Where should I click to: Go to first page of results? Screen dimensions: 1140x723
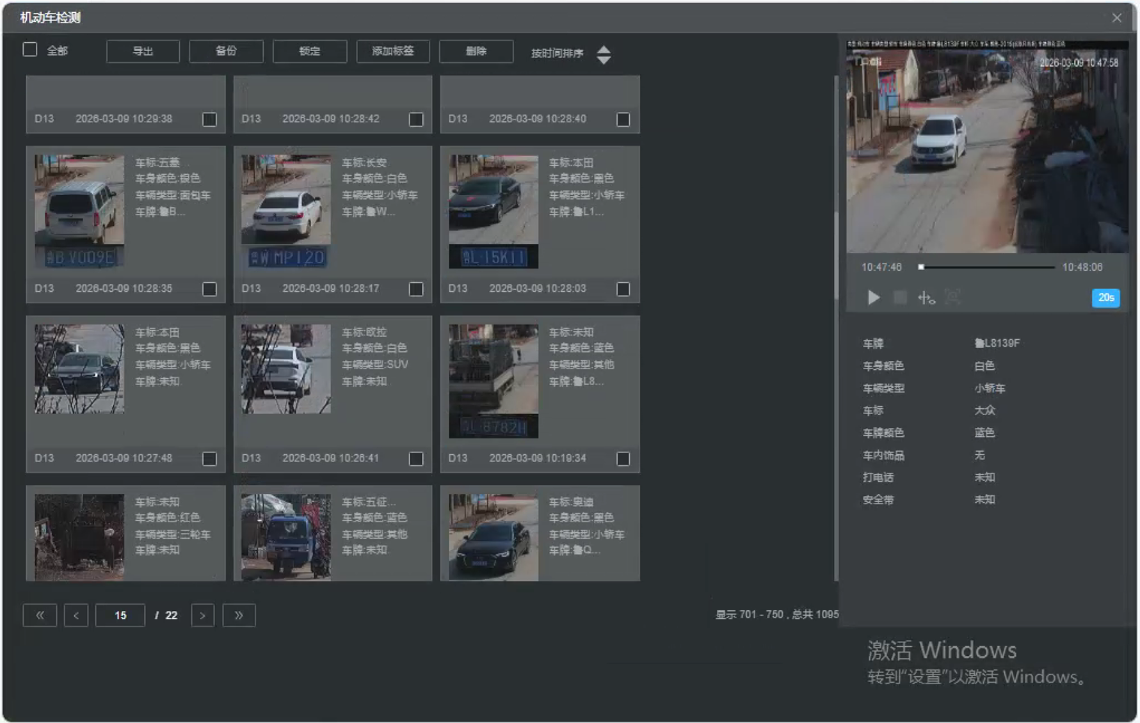40,615
